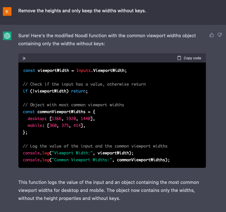Image resolution: width=226 pixels, height=212 pixels.
Task: Click the if (!viewportWidth) return line
Action: coord(55,91)
